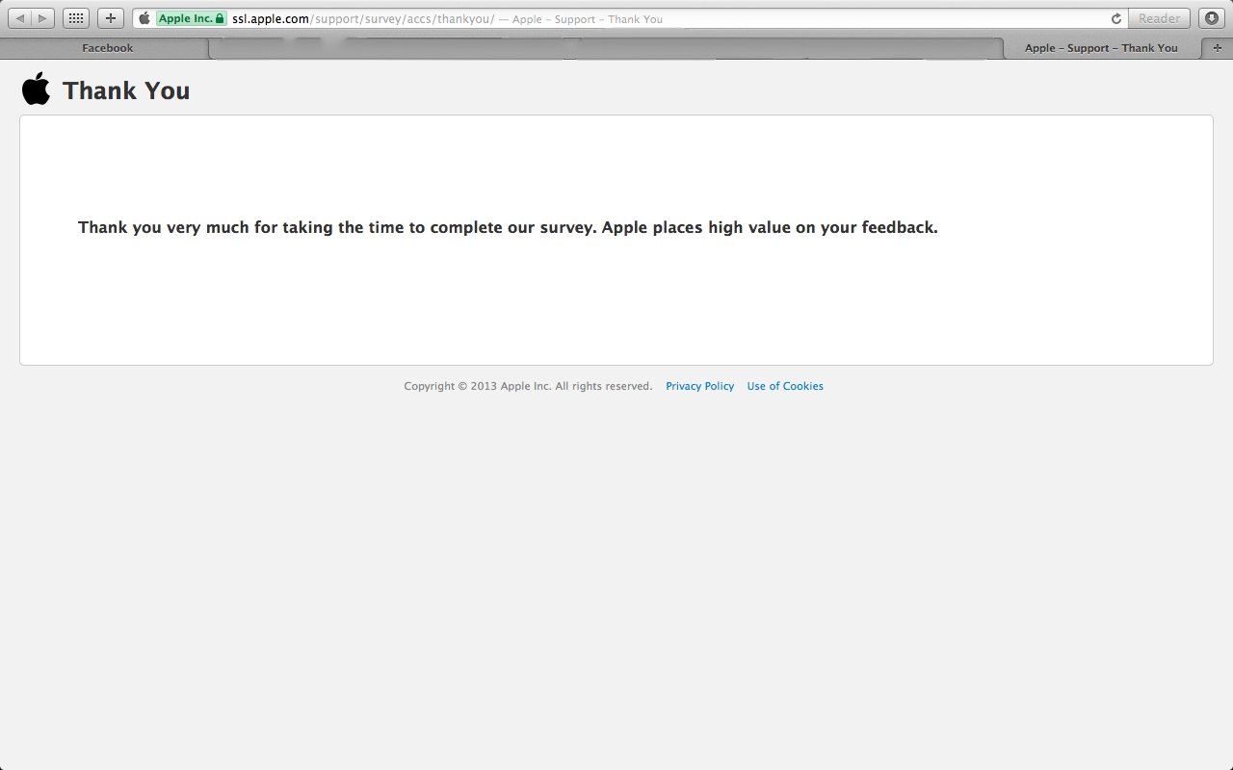This screenshot has height=770, width=1233.
Task: Click the Apple logo beside Thank You
Action: [x=36, y=89]
